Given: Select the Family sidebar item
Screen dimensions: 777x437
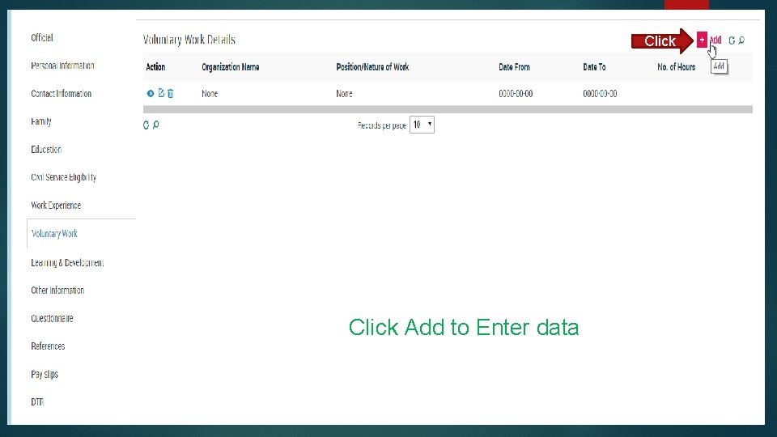Looking at the screenshot, I should pos(41,121).
